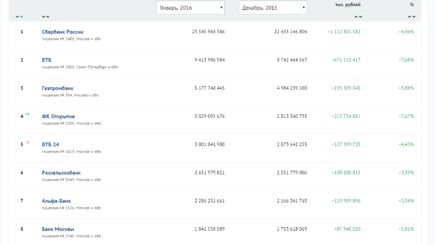Sort rank column descending with down arrow
This screenshot has width=435, height=245.
[17, 17]
